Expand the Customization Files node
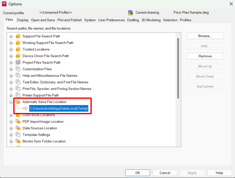This screenshot has width=235, height=178. pyautogui.click(x=11, y=69)
